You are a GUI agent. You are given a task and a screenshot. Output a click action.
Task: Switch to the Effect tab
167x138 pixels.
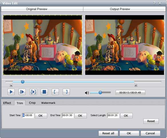click(7, 103)
